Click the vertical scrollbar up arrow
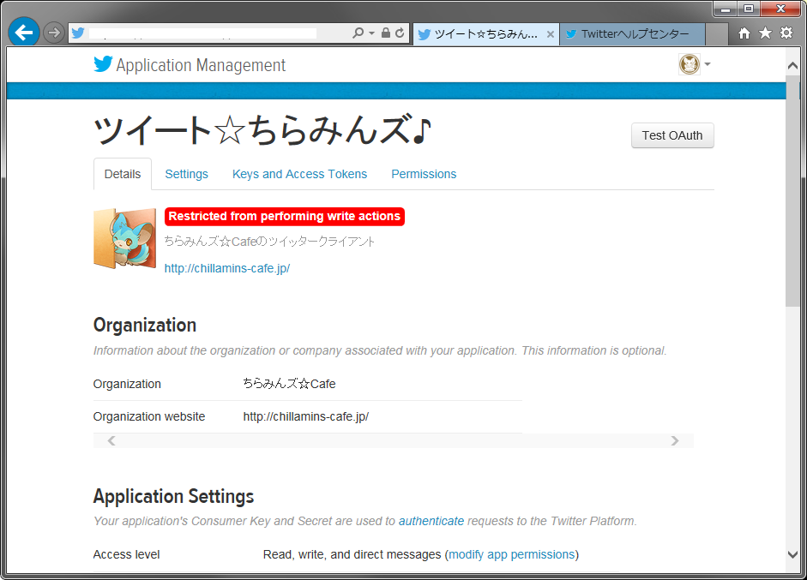Screen dimensions: 807x580 792,65
